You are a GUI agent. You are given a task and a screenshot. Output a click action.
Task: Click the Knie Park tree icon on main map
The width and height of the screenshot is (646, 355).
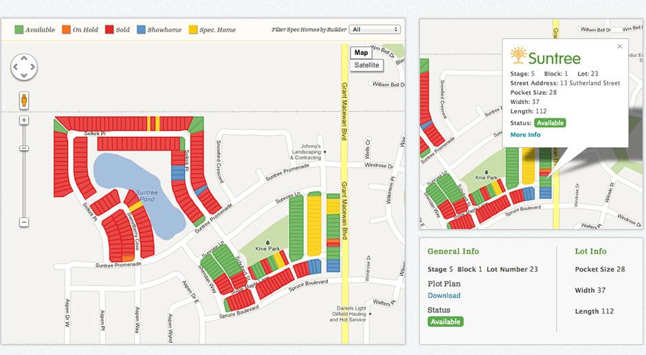point(267,243)
